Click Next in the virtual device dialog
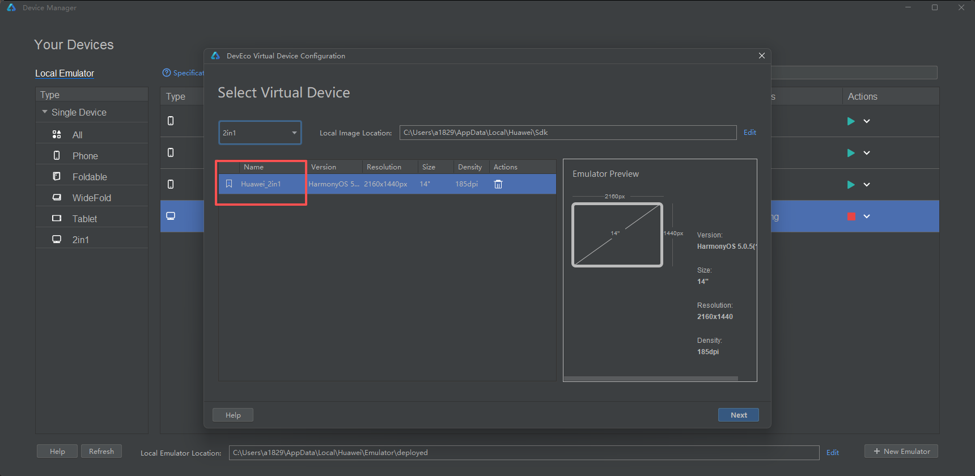This screenshot has width=975, height=476. click(739, 415)
